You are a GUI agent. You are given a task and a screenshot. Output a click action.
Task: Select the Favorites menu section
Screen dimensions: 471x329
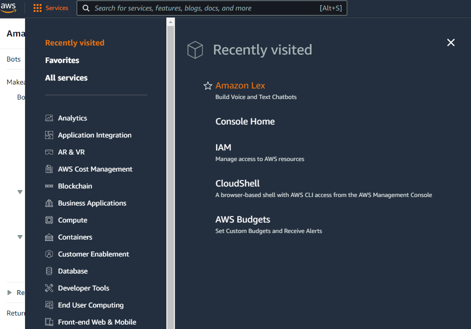point(62,60)
